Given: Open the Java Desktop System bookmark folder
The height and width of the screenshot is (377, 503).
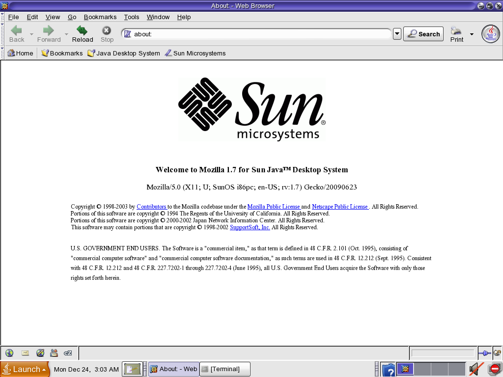Looking at the screenshot, I should point(123,53).
